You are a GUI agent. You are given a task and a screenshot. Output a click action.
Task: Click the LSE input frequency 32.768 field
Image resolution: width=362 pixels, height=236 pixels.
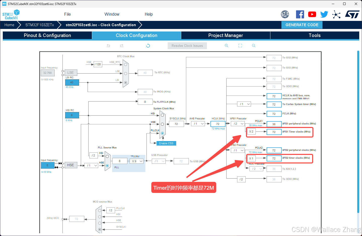[x=48, y=73]
